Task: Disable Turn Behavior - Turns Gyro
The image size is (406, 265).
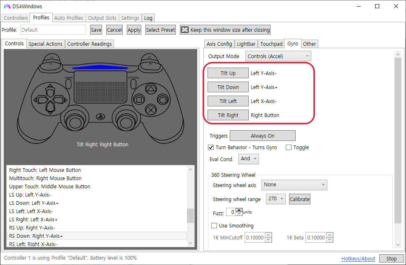Action: (x=211, y=147)
